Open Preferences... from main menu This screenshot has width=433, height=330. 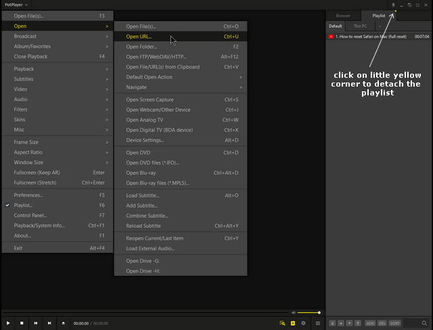tap(58, 195)
